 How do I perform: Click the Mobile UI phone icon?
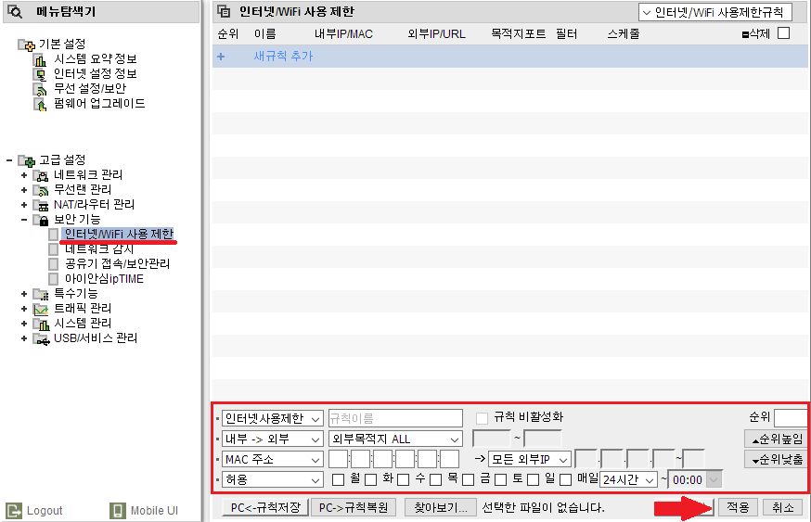pos(118,510)
